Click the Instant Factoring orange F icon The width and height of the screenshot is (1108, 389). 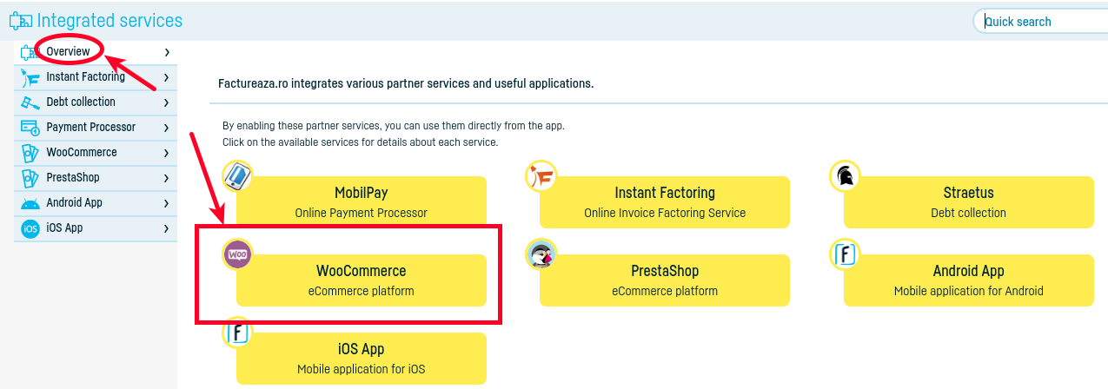pyautogui.click(x=541, y=176)
